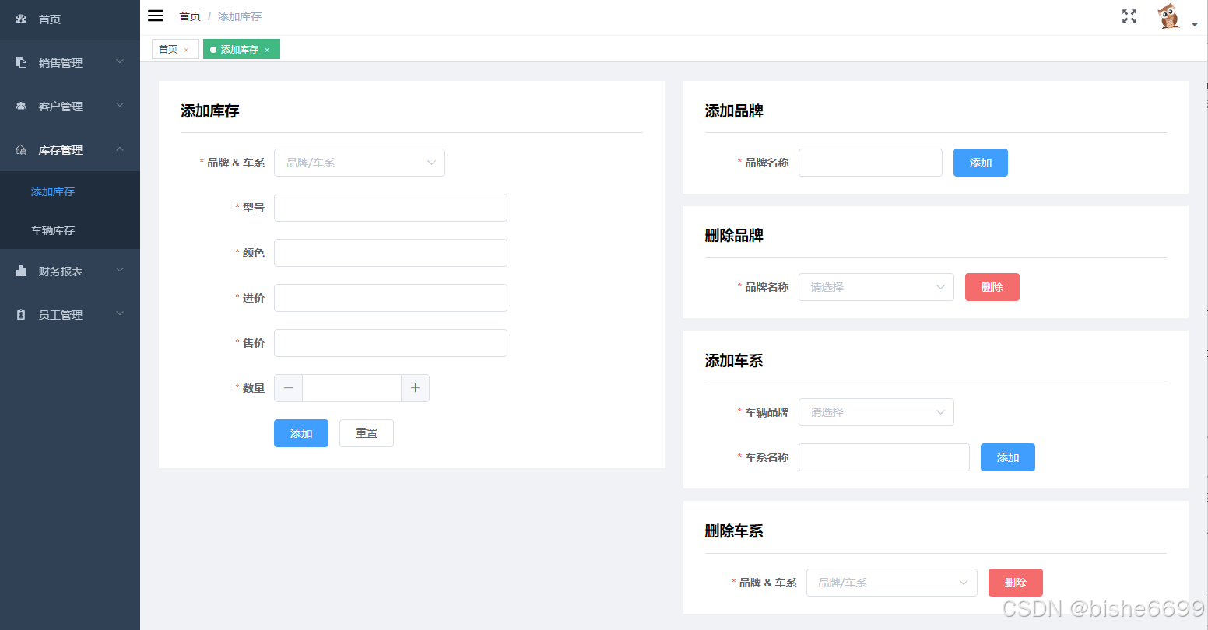The image size is (1208, 630).
Task: Close the 添加库存 tab
Action: (x=267, y=48)
